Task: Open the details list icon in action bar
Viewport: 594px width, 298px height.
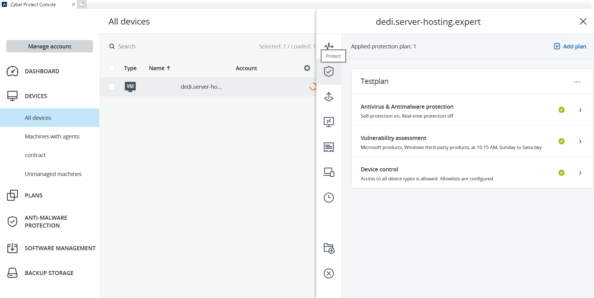Action: (329, 147)
